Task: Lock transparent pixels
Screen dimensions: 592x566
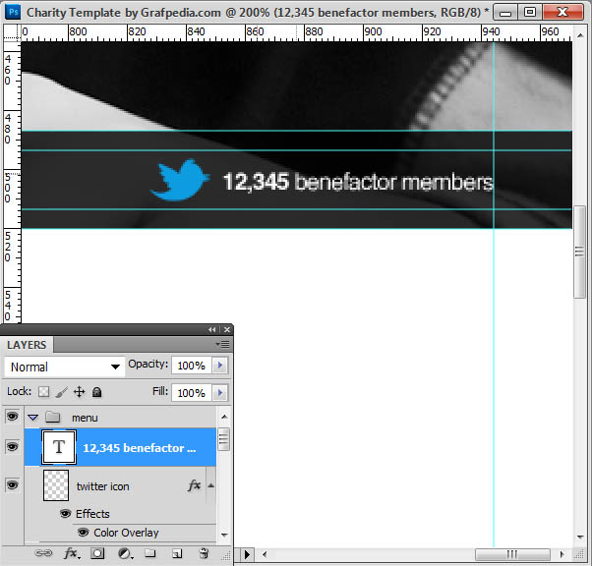Action: pyautogui.click(x=44, y=392)
